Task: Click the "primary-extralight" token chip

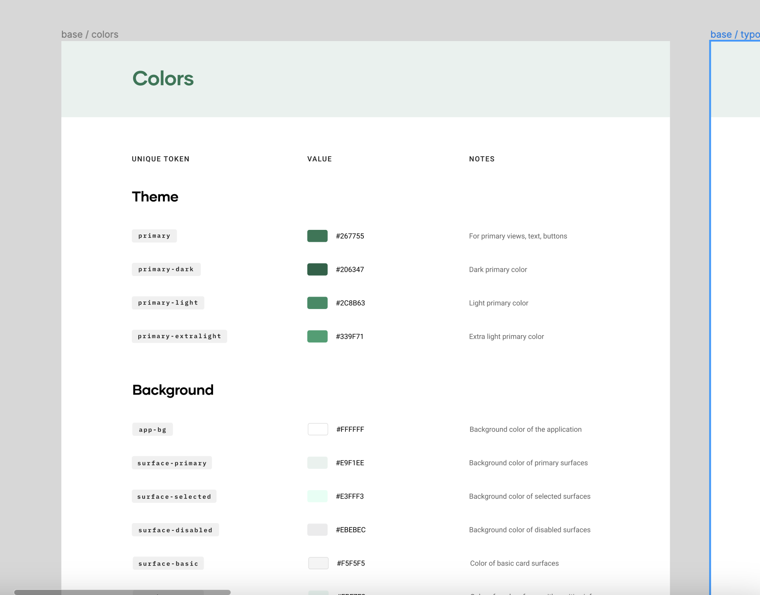Action: (179, 336)
